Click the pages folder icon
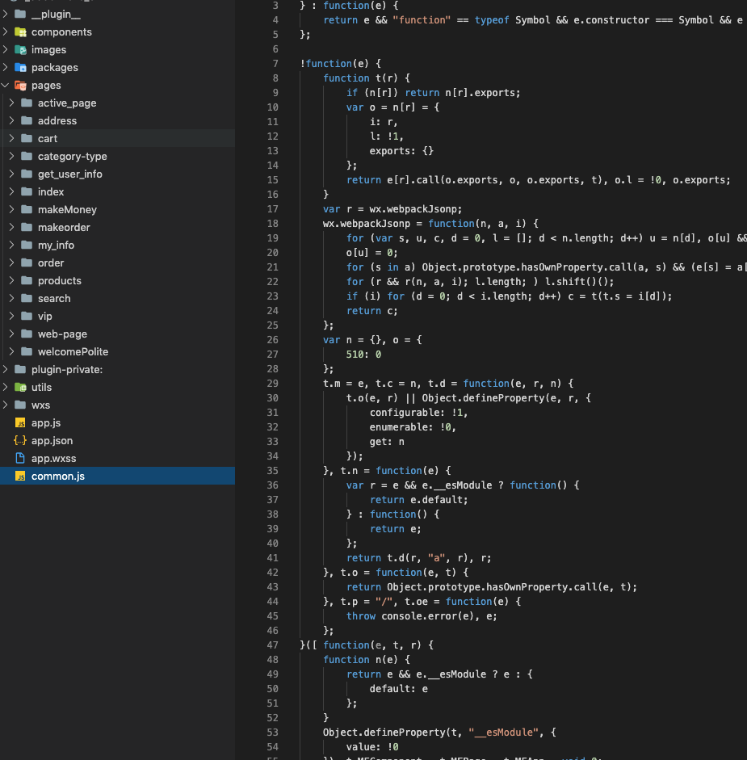 pyautogui.click(x=20, y=86)
